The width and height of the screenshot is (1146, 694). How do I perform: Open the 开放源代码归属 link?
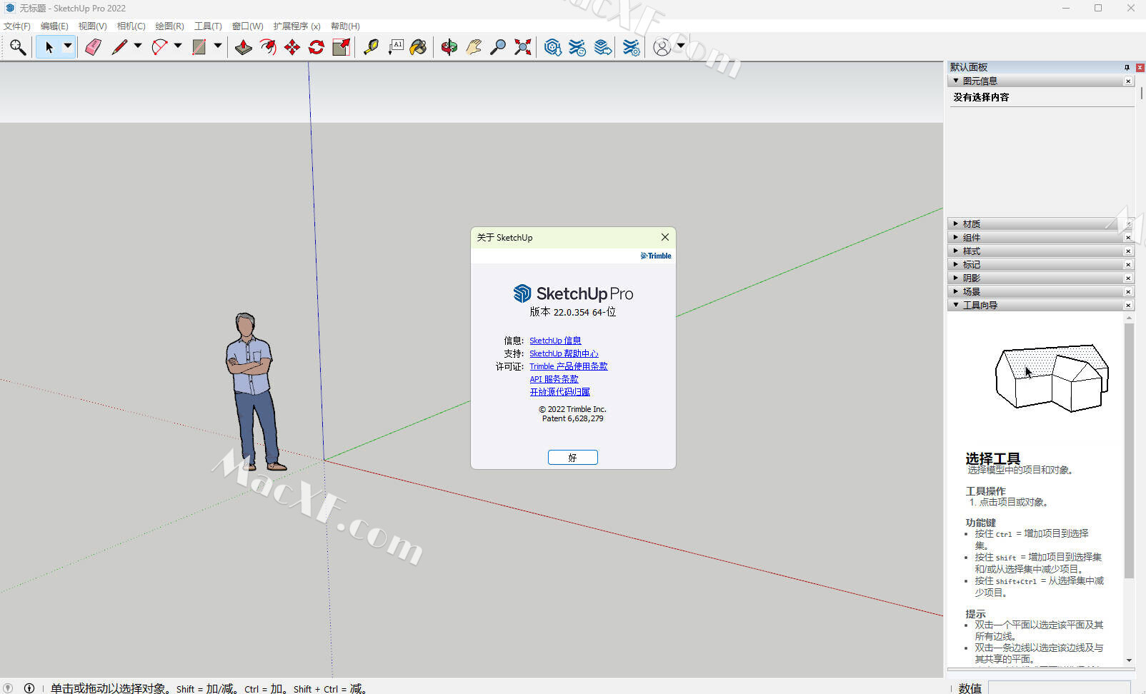[x=559, y=392]
